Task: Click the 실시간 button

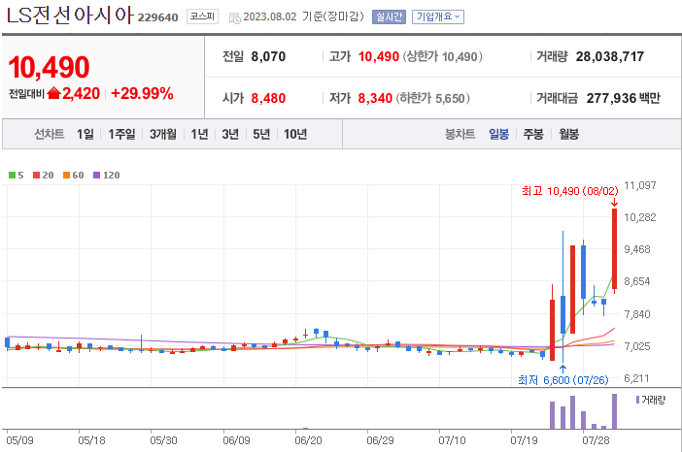Action: (389, 16)
